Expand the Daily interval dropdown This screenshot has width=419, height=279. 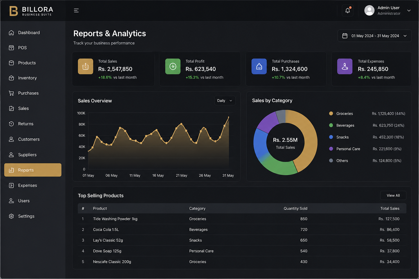[225, 101]
